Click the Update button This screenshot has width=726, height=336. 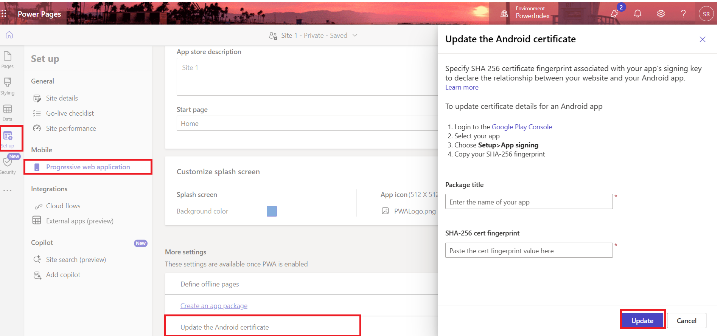[642, 321]
